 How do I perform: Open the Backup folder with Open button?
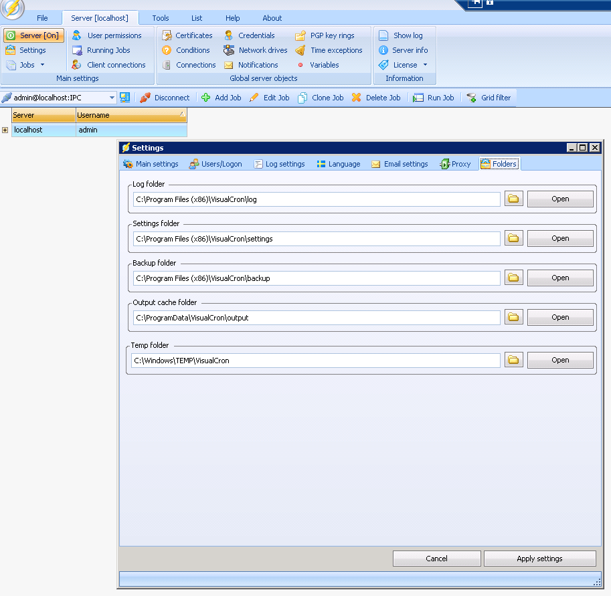[560, 278]
